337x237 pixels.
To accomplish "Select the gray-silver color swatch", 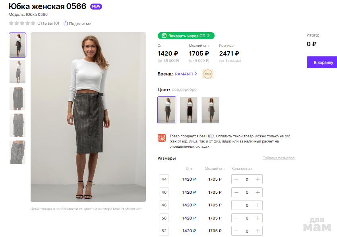I will 166,110.
